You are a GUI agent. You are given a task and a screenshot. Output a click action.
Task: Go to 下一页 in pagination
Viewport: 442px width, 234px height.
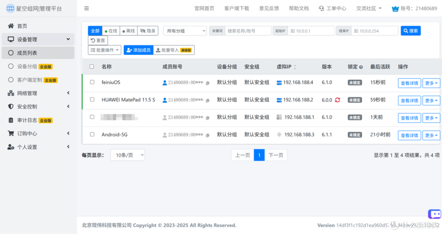point(276,155)
